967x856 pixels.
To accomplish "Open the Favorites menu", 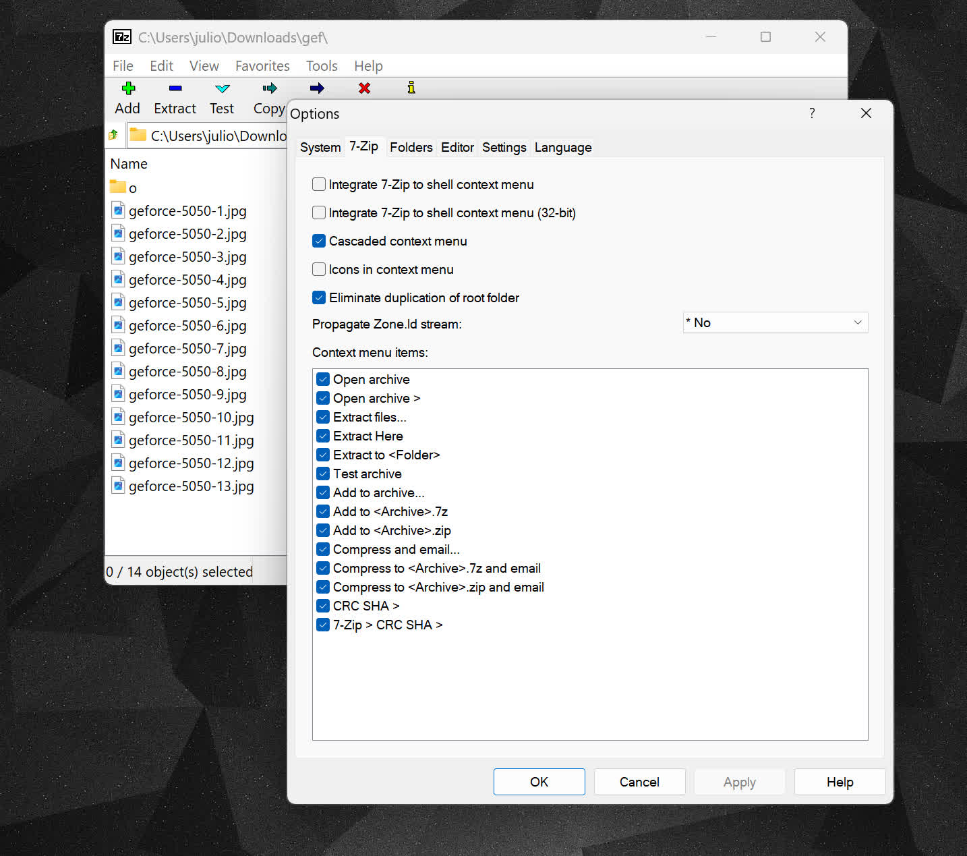I will (262, 65).
